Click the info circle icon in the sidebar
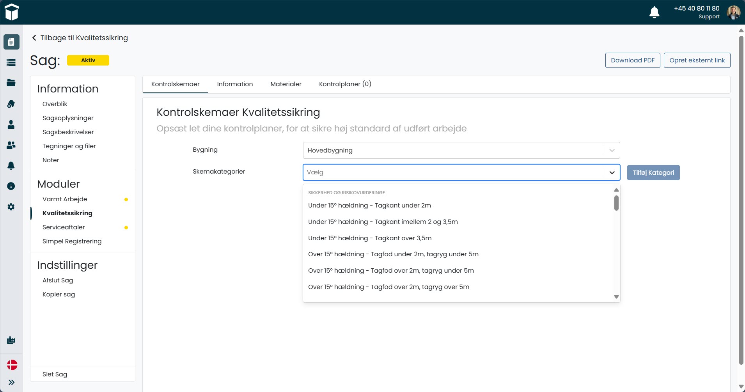 tap(11, 186)
